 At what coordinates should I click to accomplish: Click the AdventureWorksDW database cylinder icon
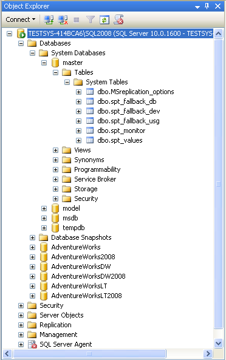pyautogui.click(x=44, y=267)
